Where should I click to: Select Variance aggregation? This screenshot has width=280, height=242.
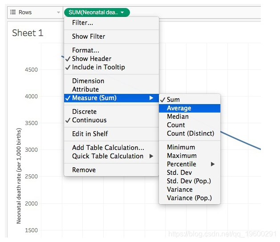tap(190, 190)
